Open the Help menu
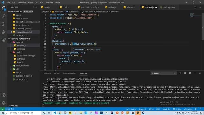The width and height of the screenshot is (204, 115). 57,2
